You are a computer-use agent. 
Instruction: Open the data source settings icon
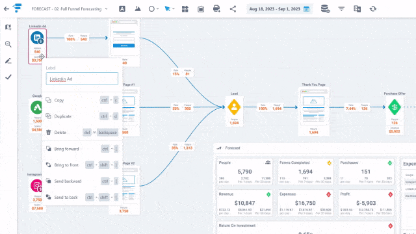tap(325, 8)
